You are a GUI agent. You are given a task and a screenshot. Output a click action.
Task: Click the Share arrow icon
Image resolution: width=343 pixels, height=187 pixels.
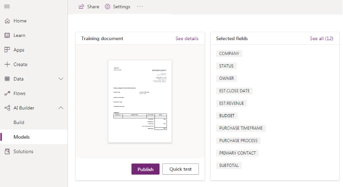(x=81, y=6)
